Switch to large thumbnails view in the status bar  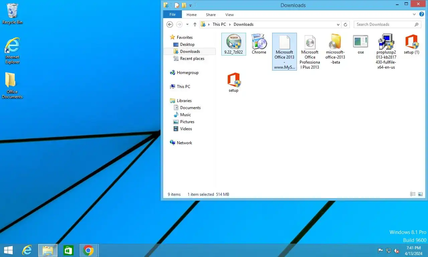click(x=420, y=194)
